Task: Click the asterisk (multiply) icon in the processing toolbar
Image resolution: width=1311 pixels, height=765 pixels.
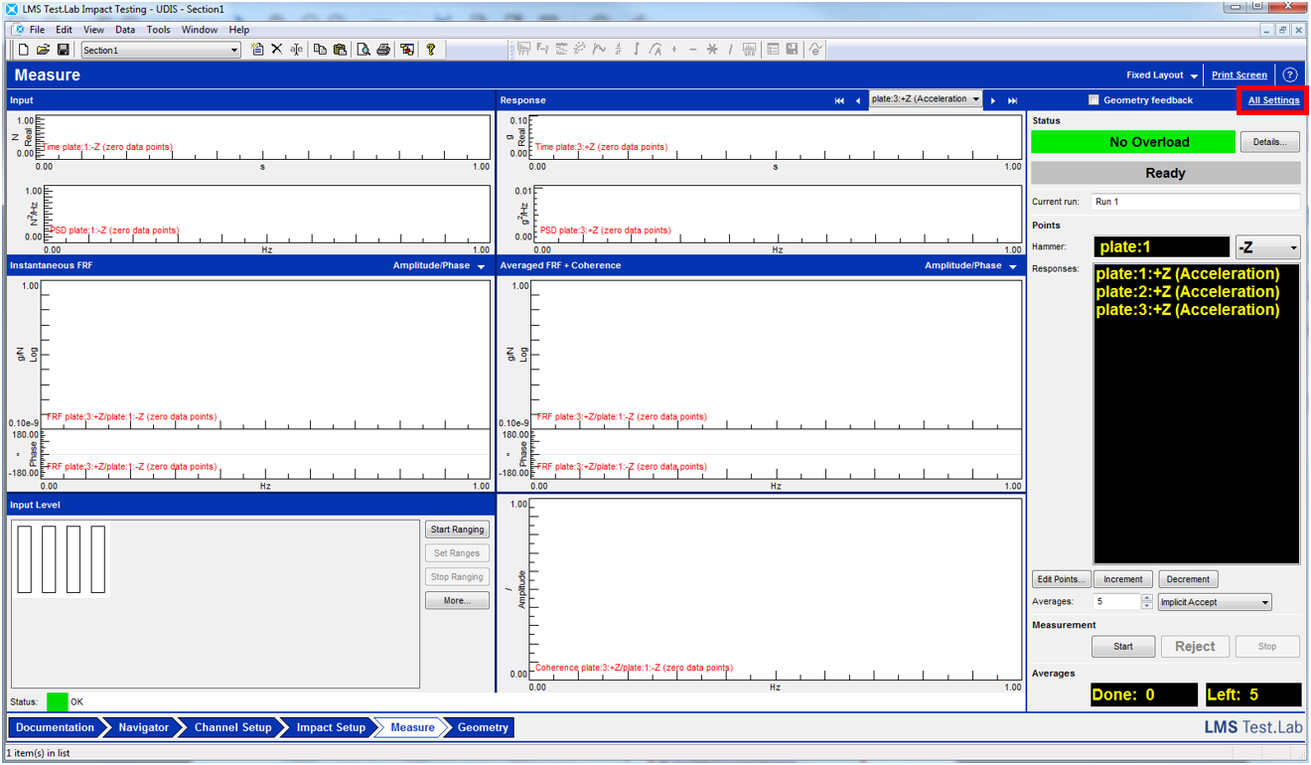Action: [712, 50]
